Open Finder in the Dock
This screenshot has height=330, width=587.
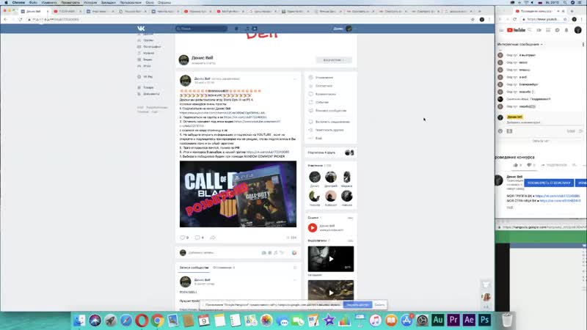click(79, 320)
